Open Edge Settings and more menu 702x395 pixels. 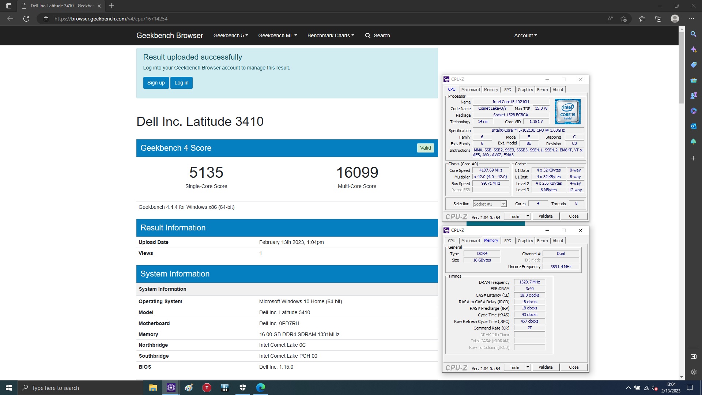(692, 19)
